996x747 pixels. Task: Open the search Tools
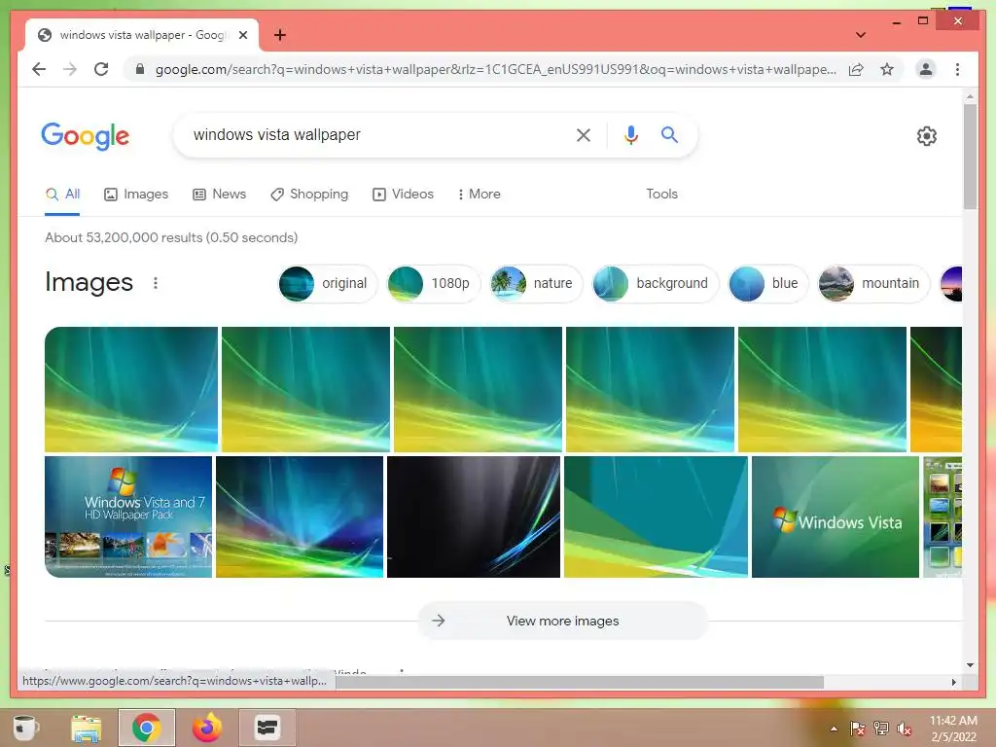(x=661, y=195)
